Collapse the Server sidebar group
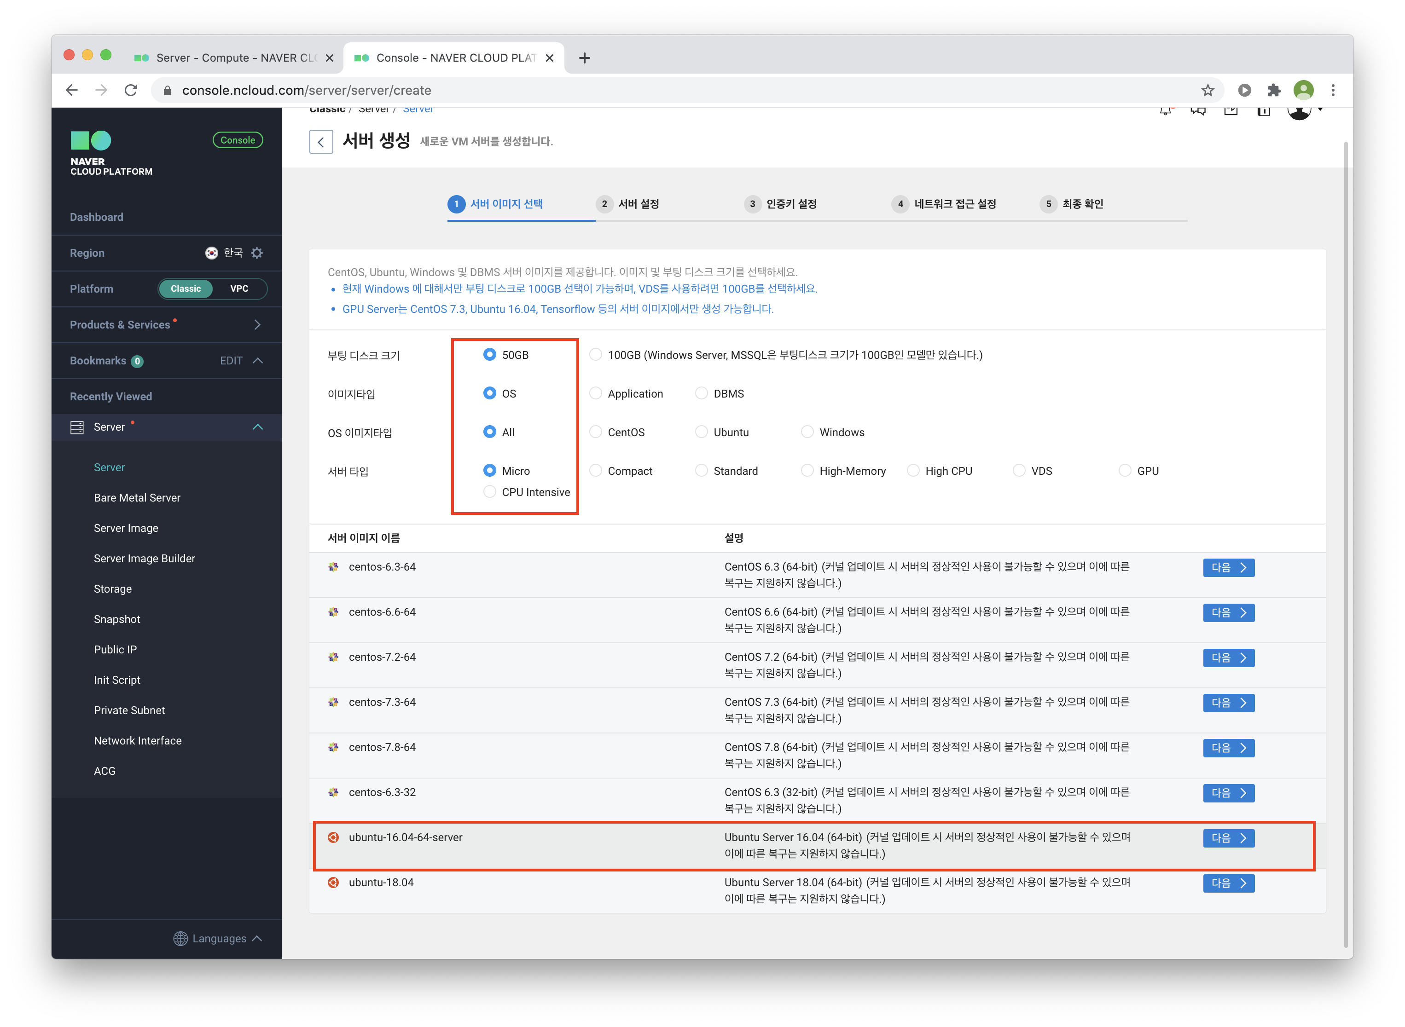 click(x=258, y=427)
